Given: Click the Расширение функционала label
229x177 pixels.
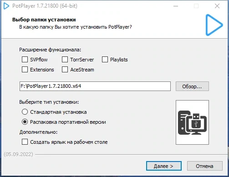Looking at the screenshot, I should pyautogui.click(x=50, y=50).
